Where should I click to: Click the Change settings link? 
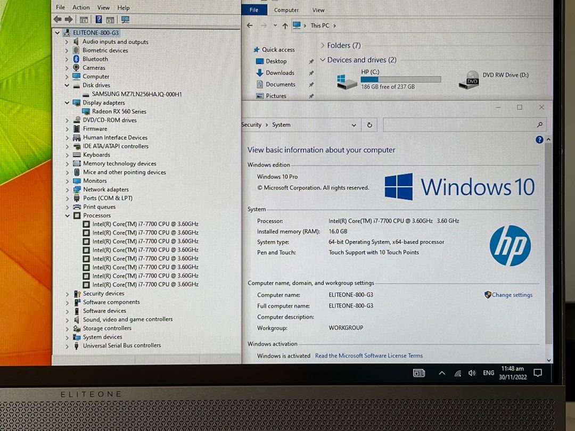point(512,295)
